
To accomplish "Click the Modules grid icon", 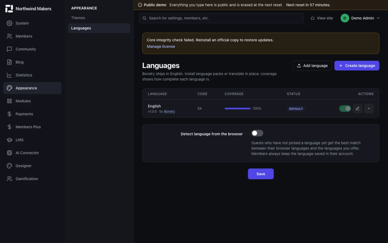I will pos(9,101).
